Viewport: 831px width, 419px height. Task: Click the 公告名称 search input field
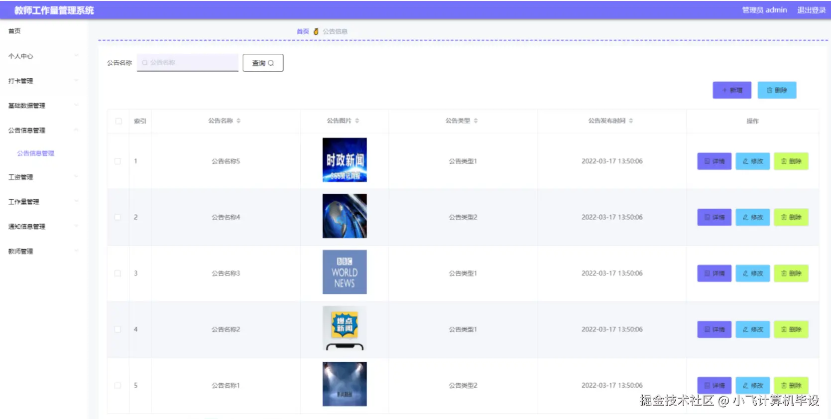tap(188, 63)
